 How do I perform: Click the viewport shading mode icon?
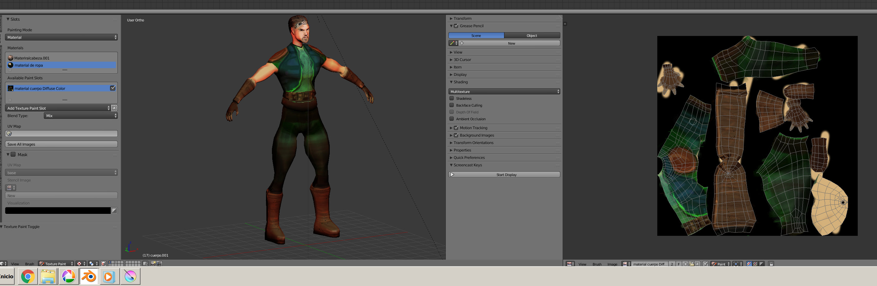[x=79, y=264]
